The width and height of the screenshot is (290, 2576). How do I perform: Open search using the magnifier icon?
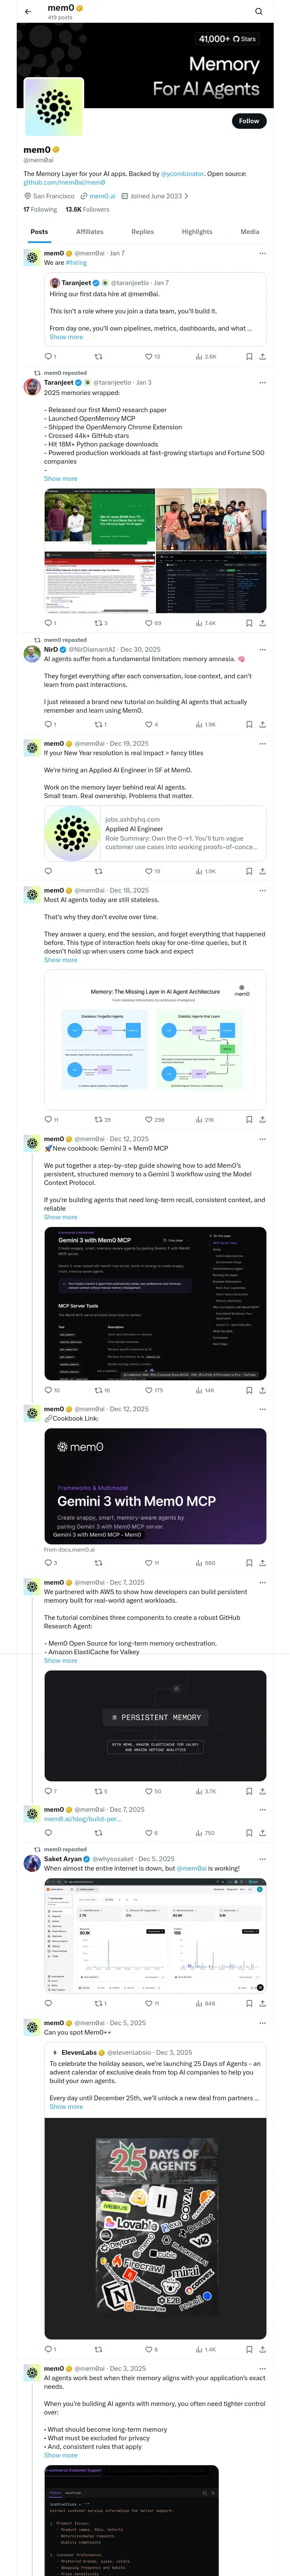click(x=258, y=11)
